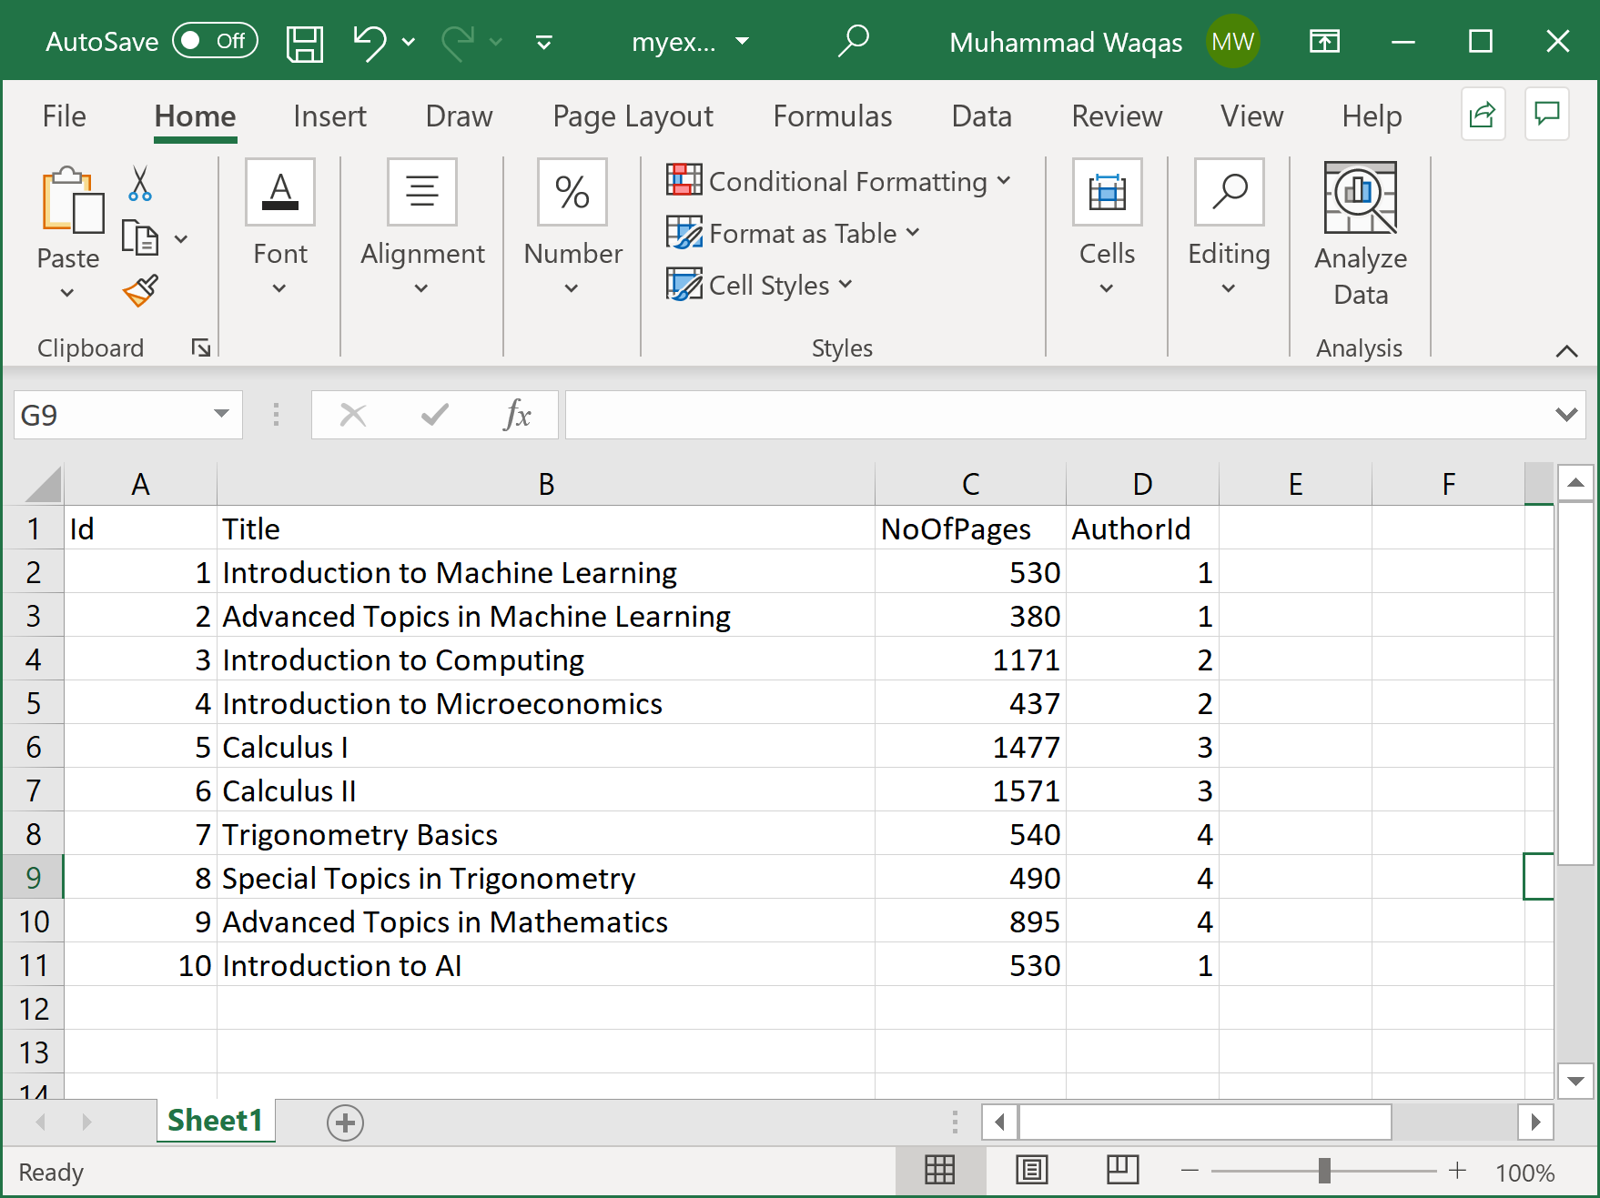Click the Cancel X formula button
Viewport: 1600px width, 1198px height.
tap(352, 415)
